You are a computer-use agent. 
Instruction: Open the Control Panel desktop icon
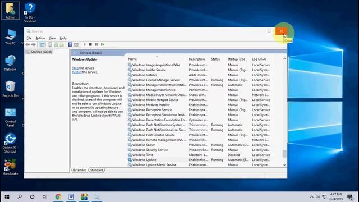[x=10, y=117]
